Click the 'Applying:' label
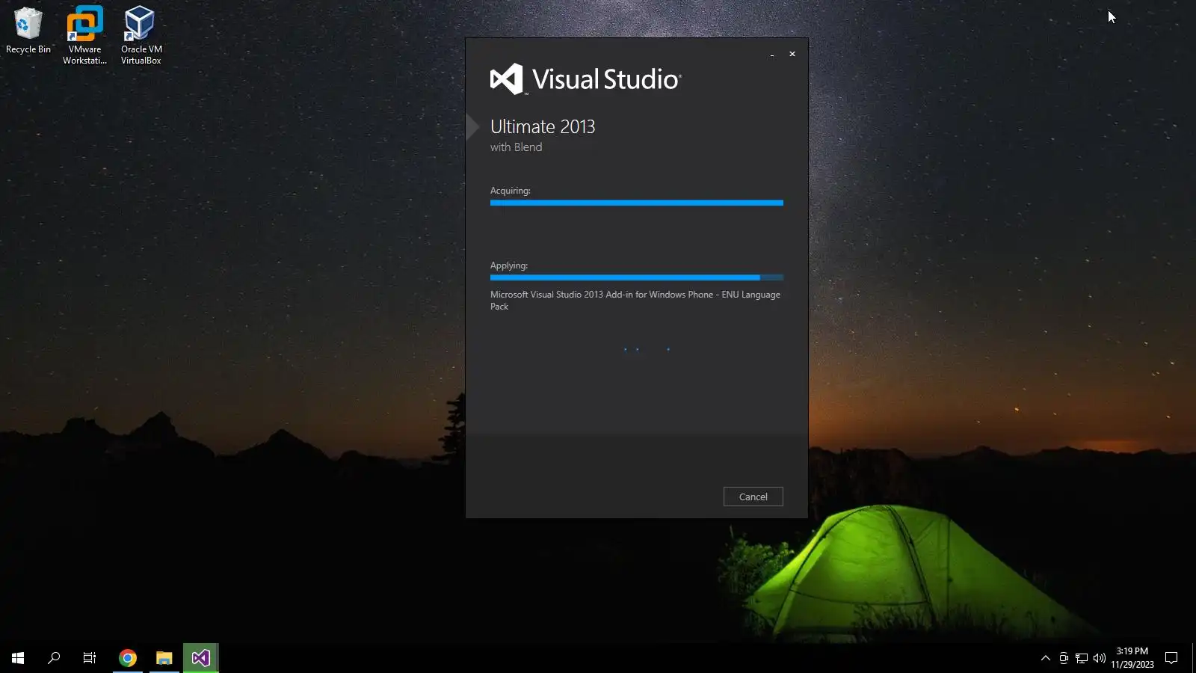This screenshot has width=1196, height=673. click(x=509, y=265)
